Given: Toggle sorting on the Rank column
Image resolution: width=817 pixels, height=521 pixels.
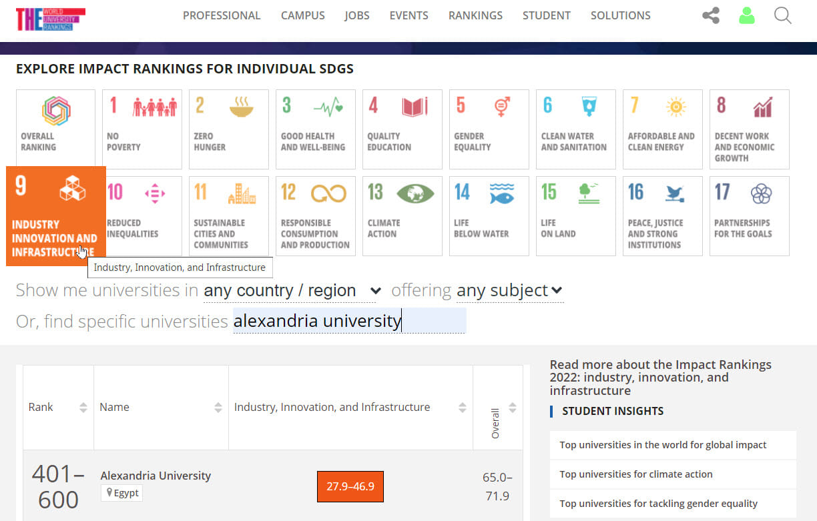Looking at the screenshot, I should point(81,407).
